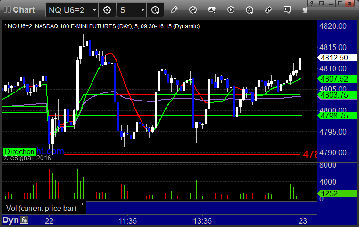This screenshot has width=359, height=227.
Task: Expand the interval 5 dropdown arrow
Action: [142, 10]
